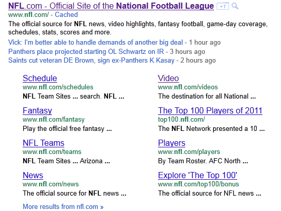Open the Video sitelink

point(168,79)
